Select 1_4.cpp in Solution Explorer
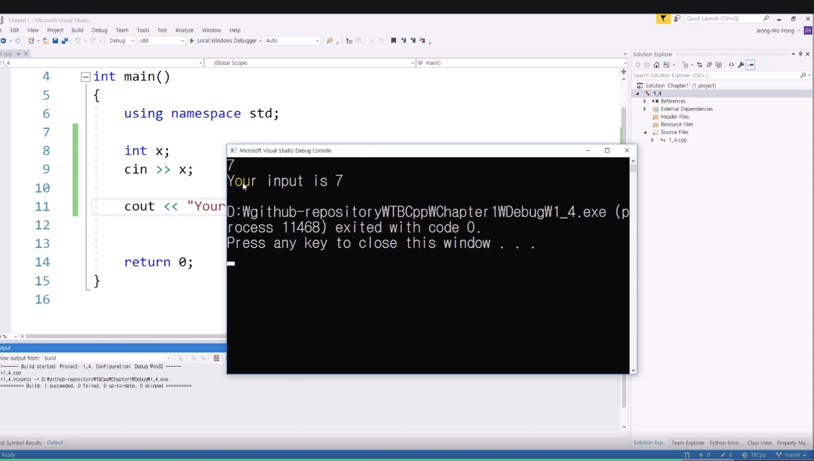 pos(677,140)
